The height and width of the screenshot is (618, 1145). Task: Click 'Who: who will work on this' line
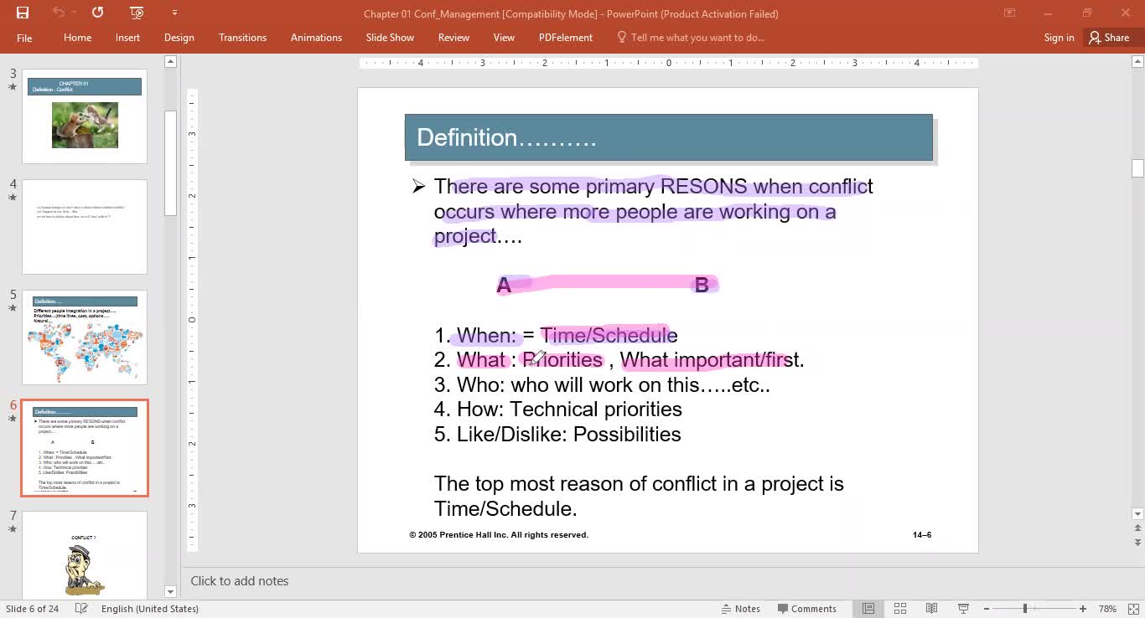click(602, 385)
